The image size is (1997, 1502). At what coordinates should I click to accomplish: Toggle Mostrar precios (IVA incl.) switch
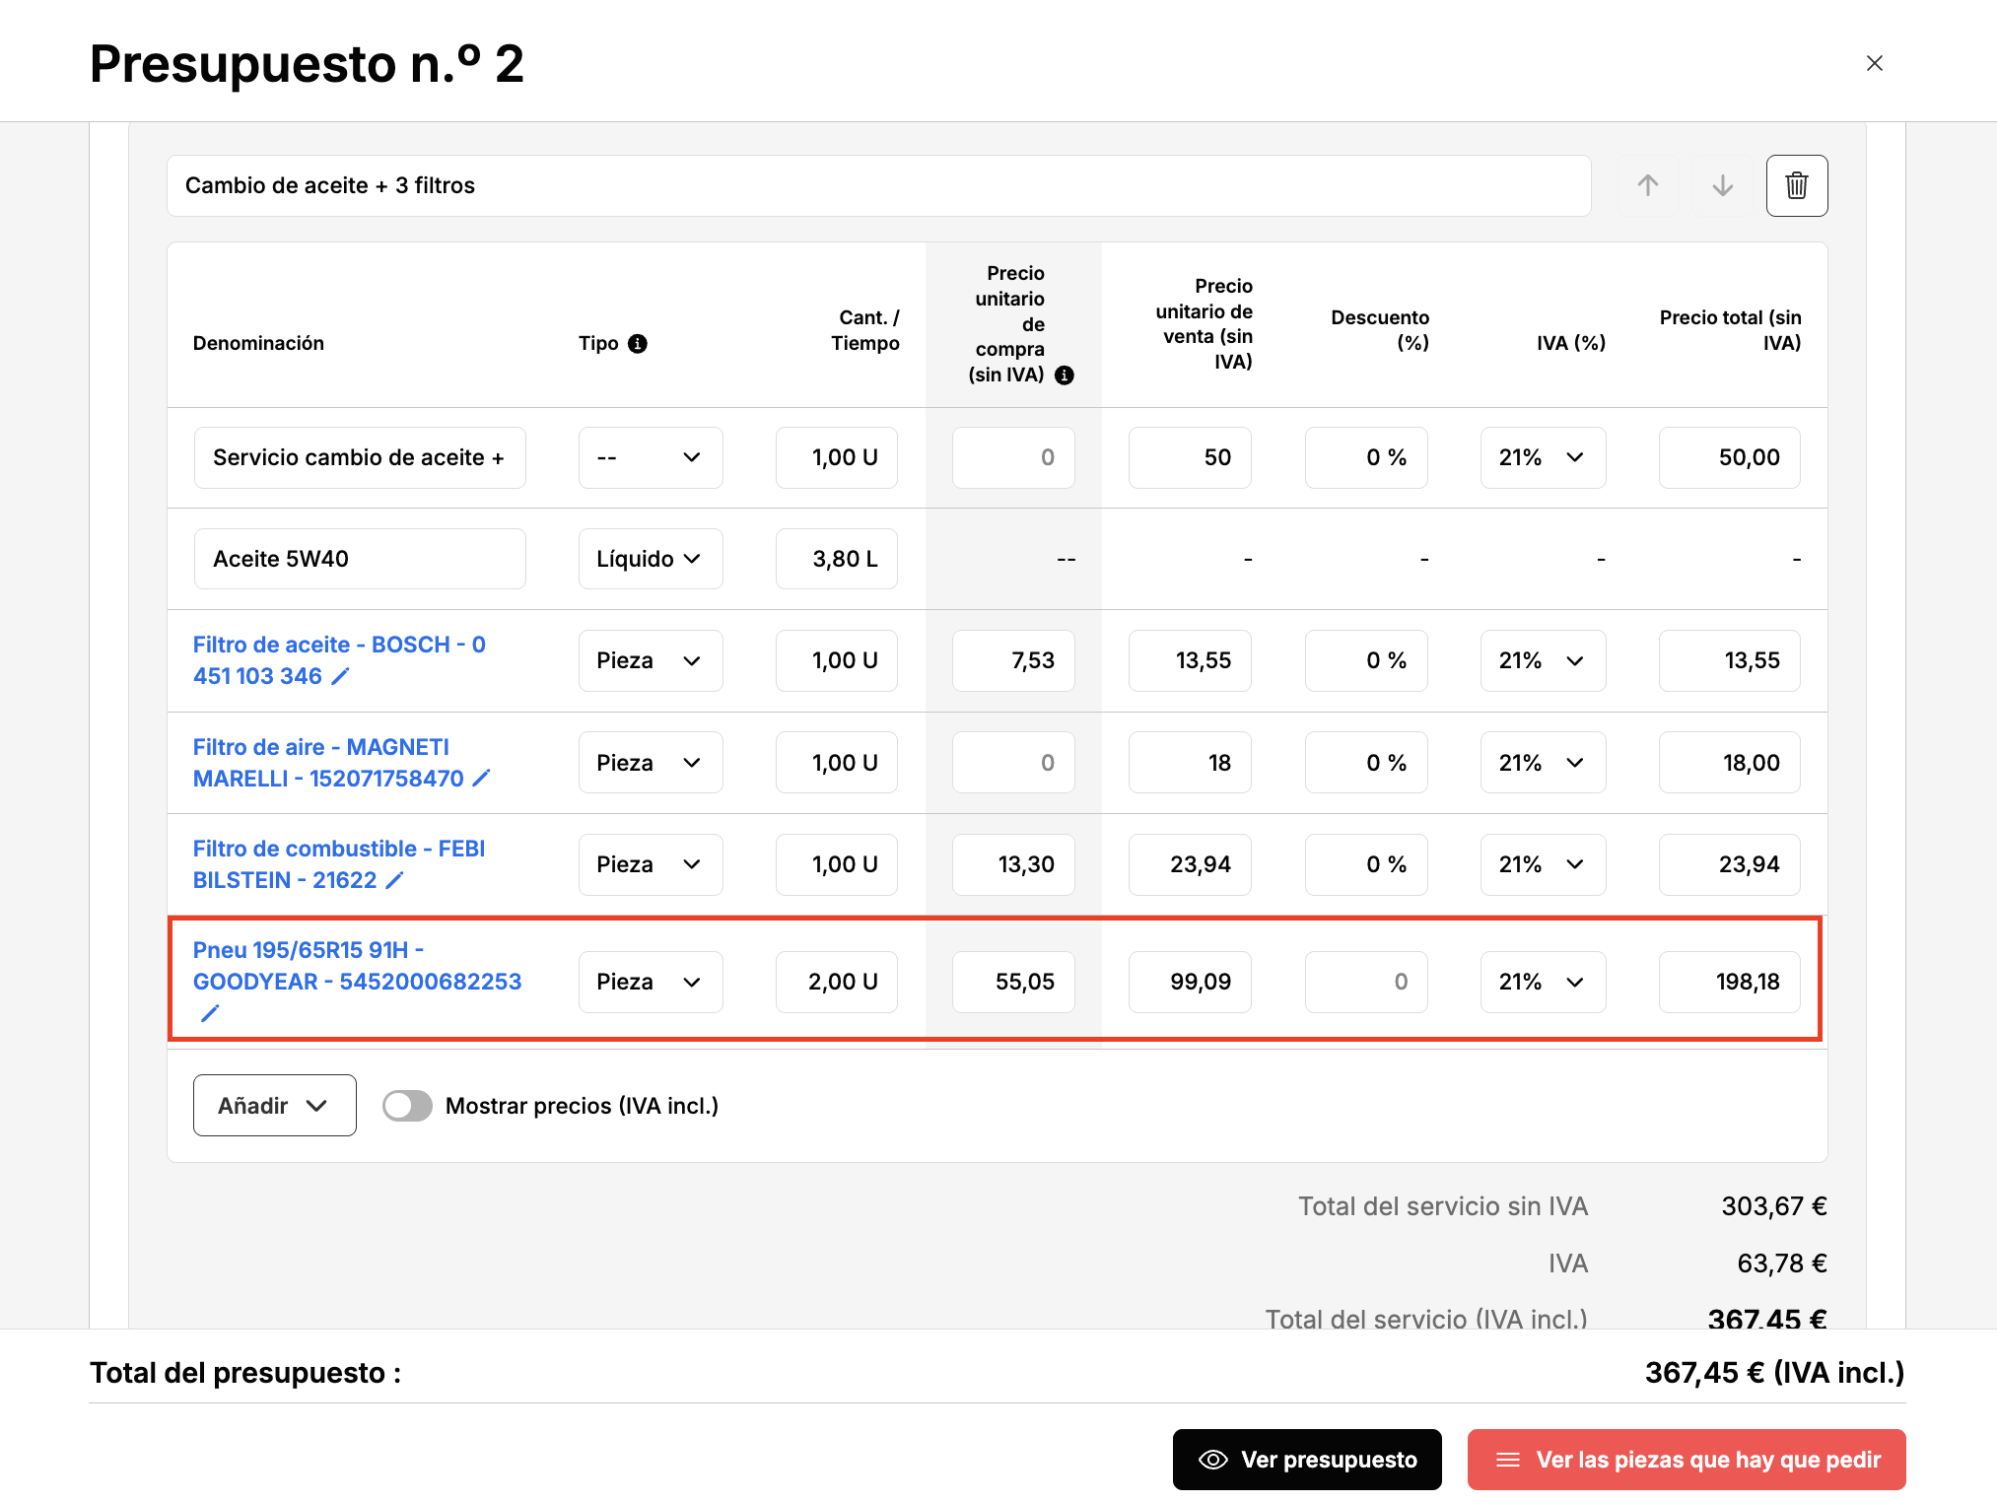407,1106
